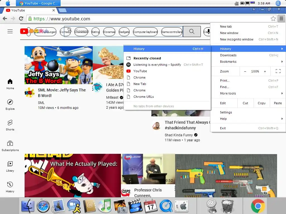286x214 pixels.
Task: Open System Preferences in dock
Action: [x=181, y=206]
